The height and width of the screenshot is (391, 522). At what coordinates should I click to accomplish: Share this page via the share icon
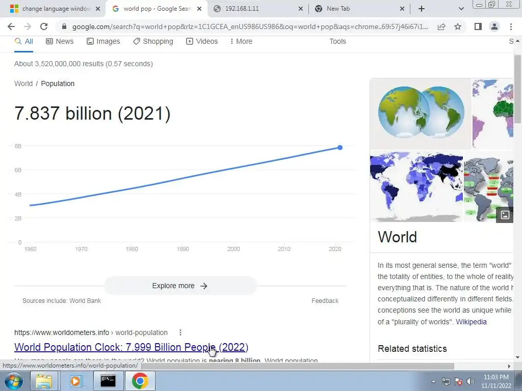point(441,26)
